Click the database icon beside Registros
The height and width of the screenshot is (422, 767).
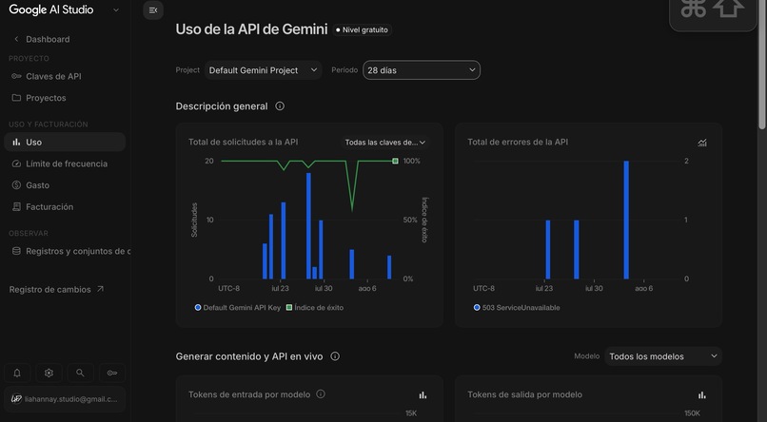click(x=16, y=251)
